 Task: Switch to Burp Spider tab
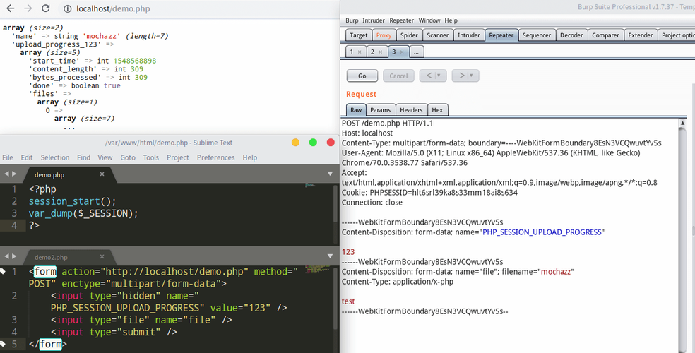coord(409,35)
